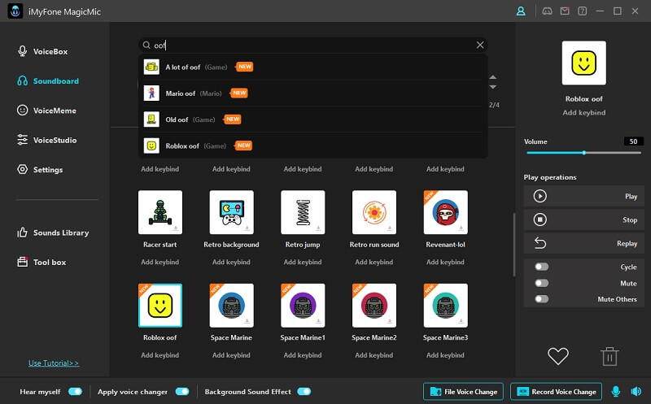The height and width of the screenshot is (404, 651).
Task: Click the volume value box showing 50
Action: coord(634,141)
